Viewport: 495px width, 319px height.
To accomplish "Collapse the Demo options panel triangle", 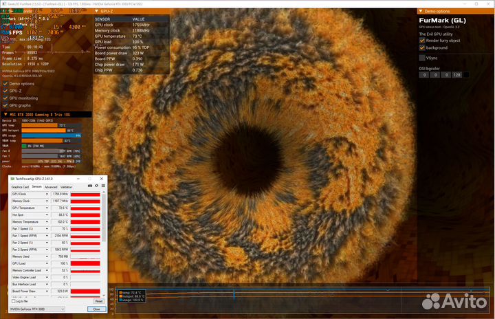I will click(421, 11).
